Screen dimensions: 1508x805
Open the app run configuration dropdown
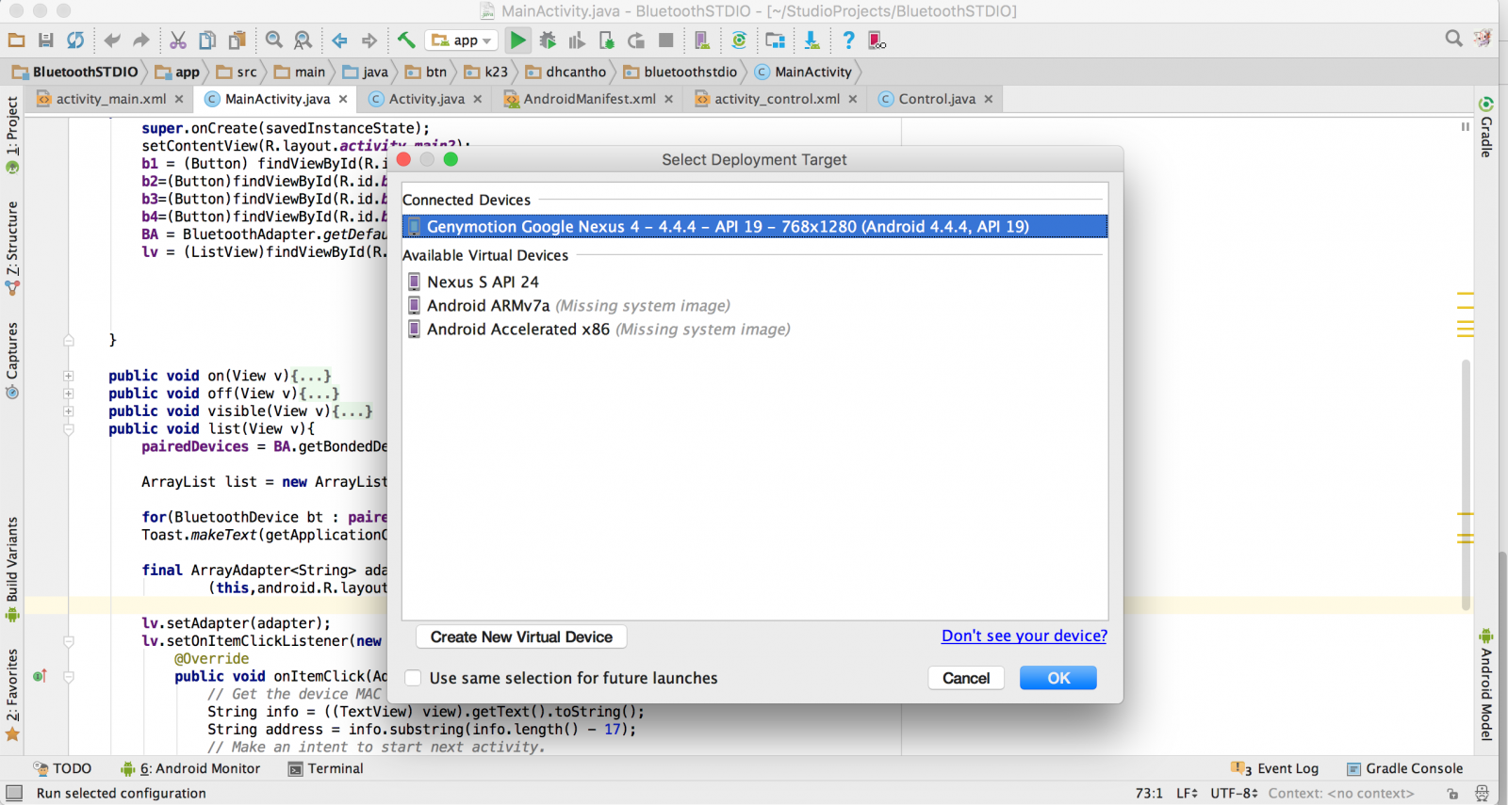click(462, 40)
